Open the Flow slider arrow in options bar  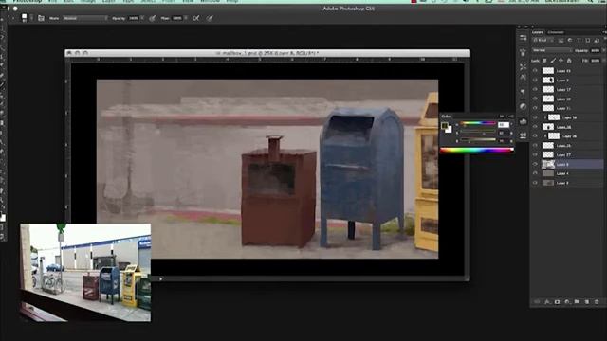tap(186, 18)
